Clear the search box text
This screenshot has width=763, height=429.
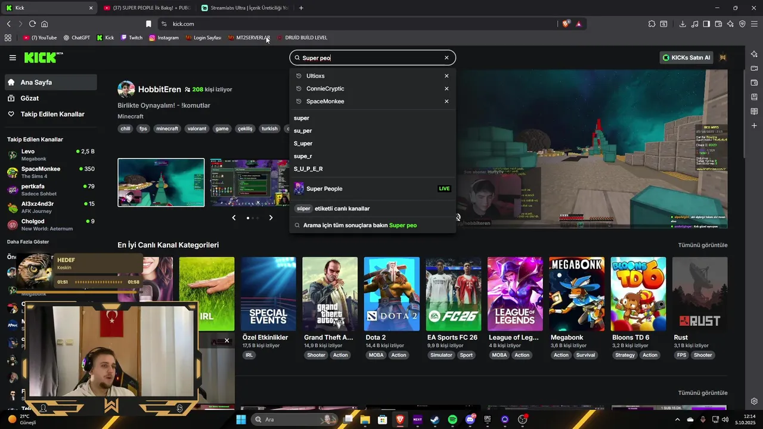tap(446, 58)
